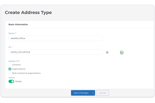Screen dimensions: 155x103
Task: Click the green Active label text
Action: point(18,81)
